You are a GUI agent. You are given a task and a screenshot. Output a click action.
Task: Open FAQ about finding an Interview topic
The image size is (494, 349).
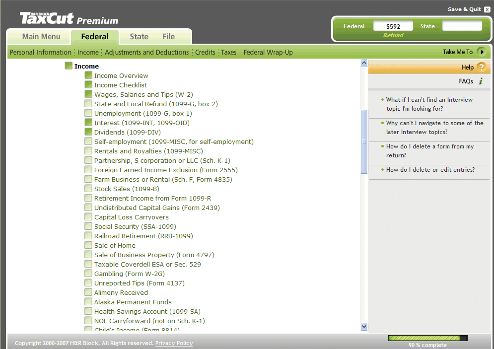click(x=429, y=104)
